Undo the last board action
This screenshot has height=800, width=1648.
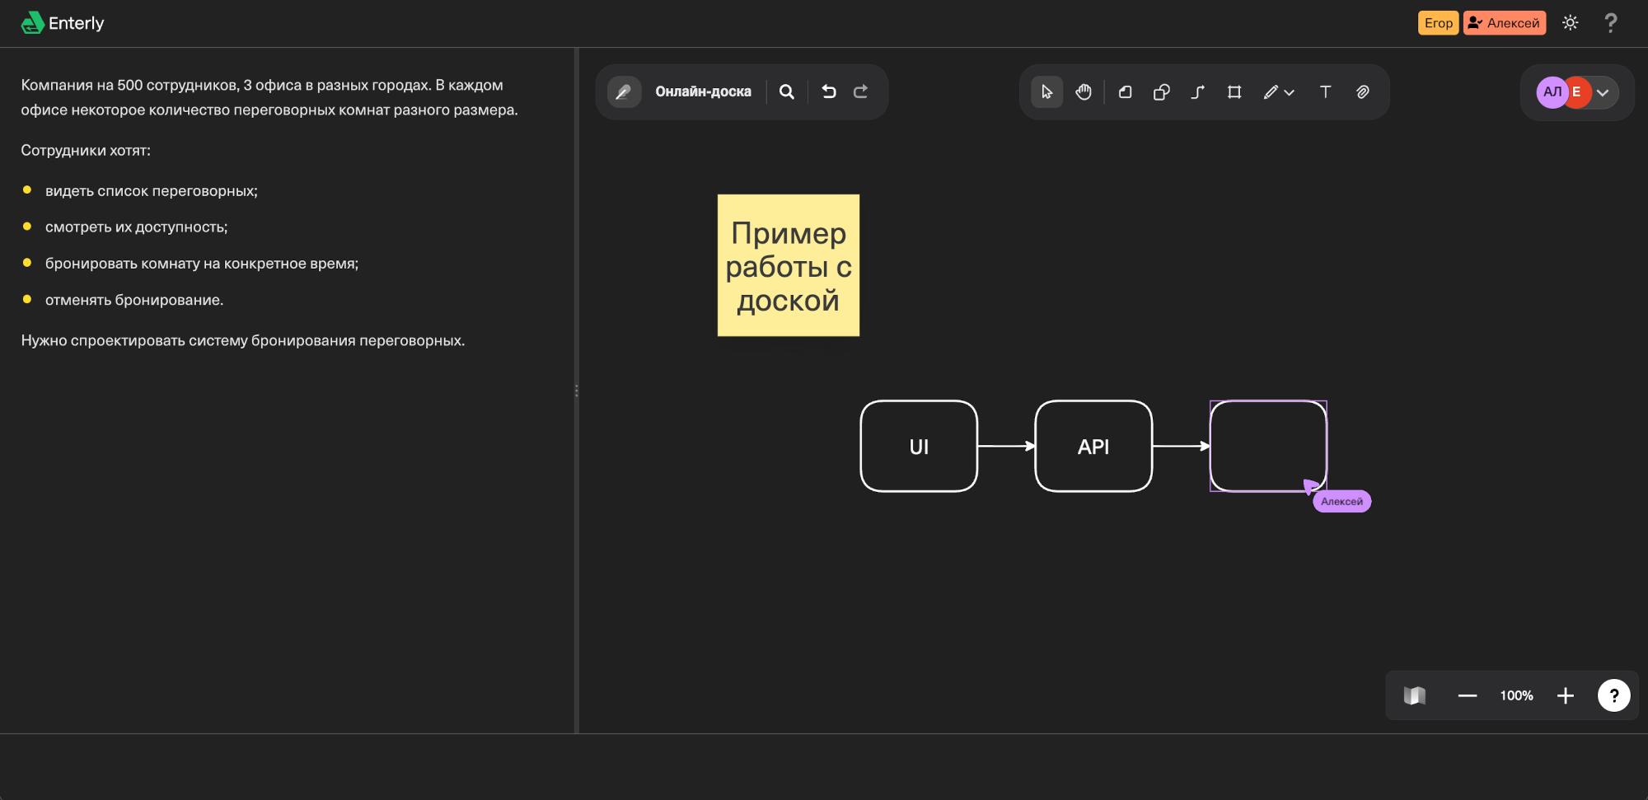click(x=829, y=92)
